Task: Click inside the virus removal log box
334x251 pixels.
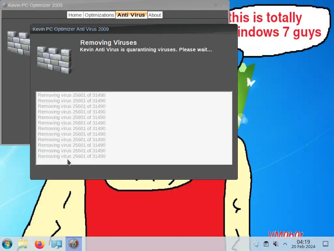Action: click(134, 128)
